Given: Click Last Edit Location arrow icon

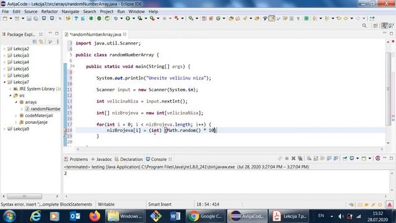Looking at the screenshot, I should [x=339, y=19].
